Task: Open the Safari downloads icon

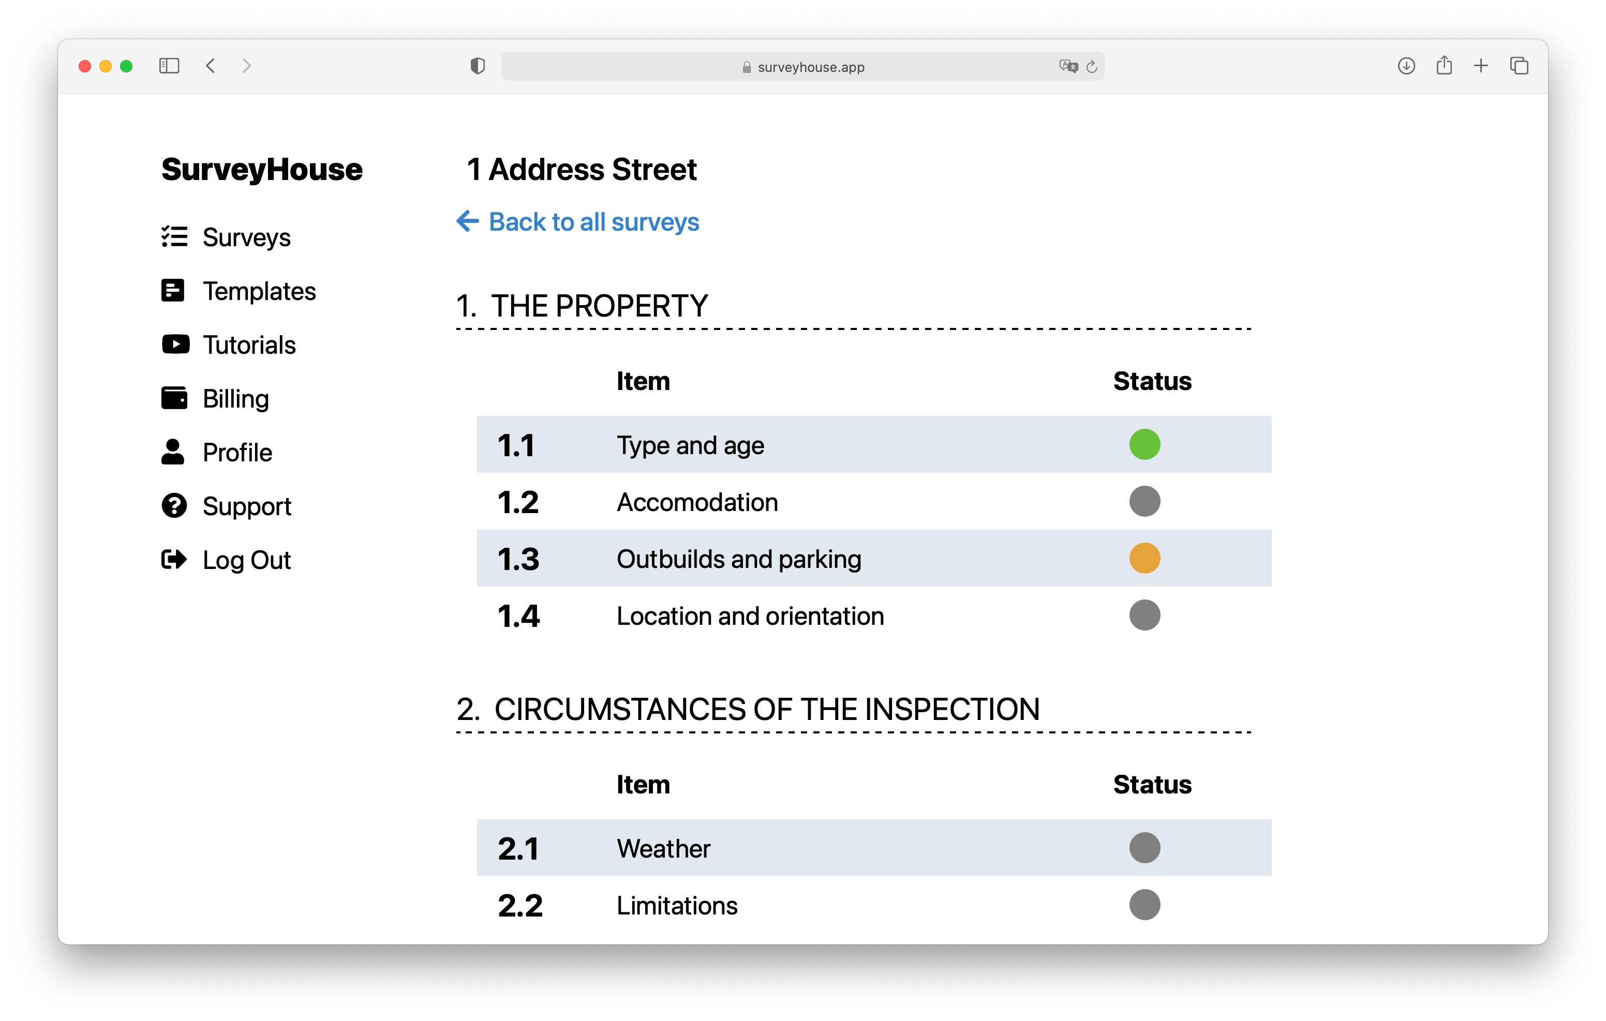Action: [1407, 65]
